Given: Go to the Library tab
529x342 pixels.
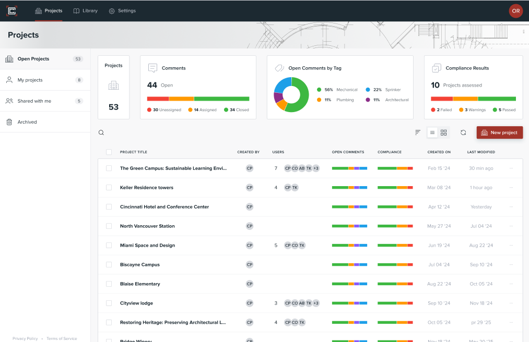Looking at the screenshot, I should coord(85,11).
